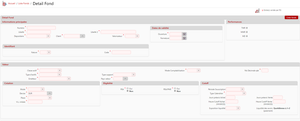Click the Créer fonds button
The image size is (300, 121).
(291, 17)
